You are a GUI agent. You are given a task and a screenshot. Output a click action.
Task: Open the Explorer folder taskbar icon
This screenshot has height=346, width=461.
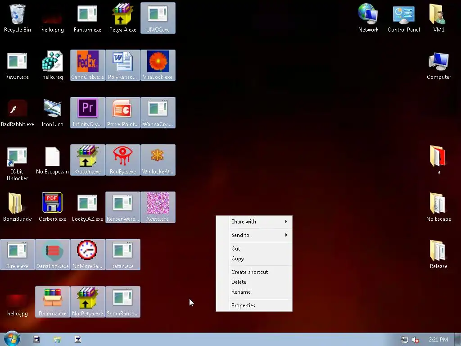point(57,340)
